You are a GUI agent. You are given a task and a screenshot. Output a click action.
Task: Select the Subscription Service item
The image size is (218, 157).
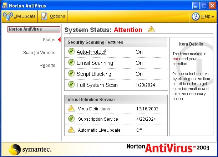(x=98, y=119)
